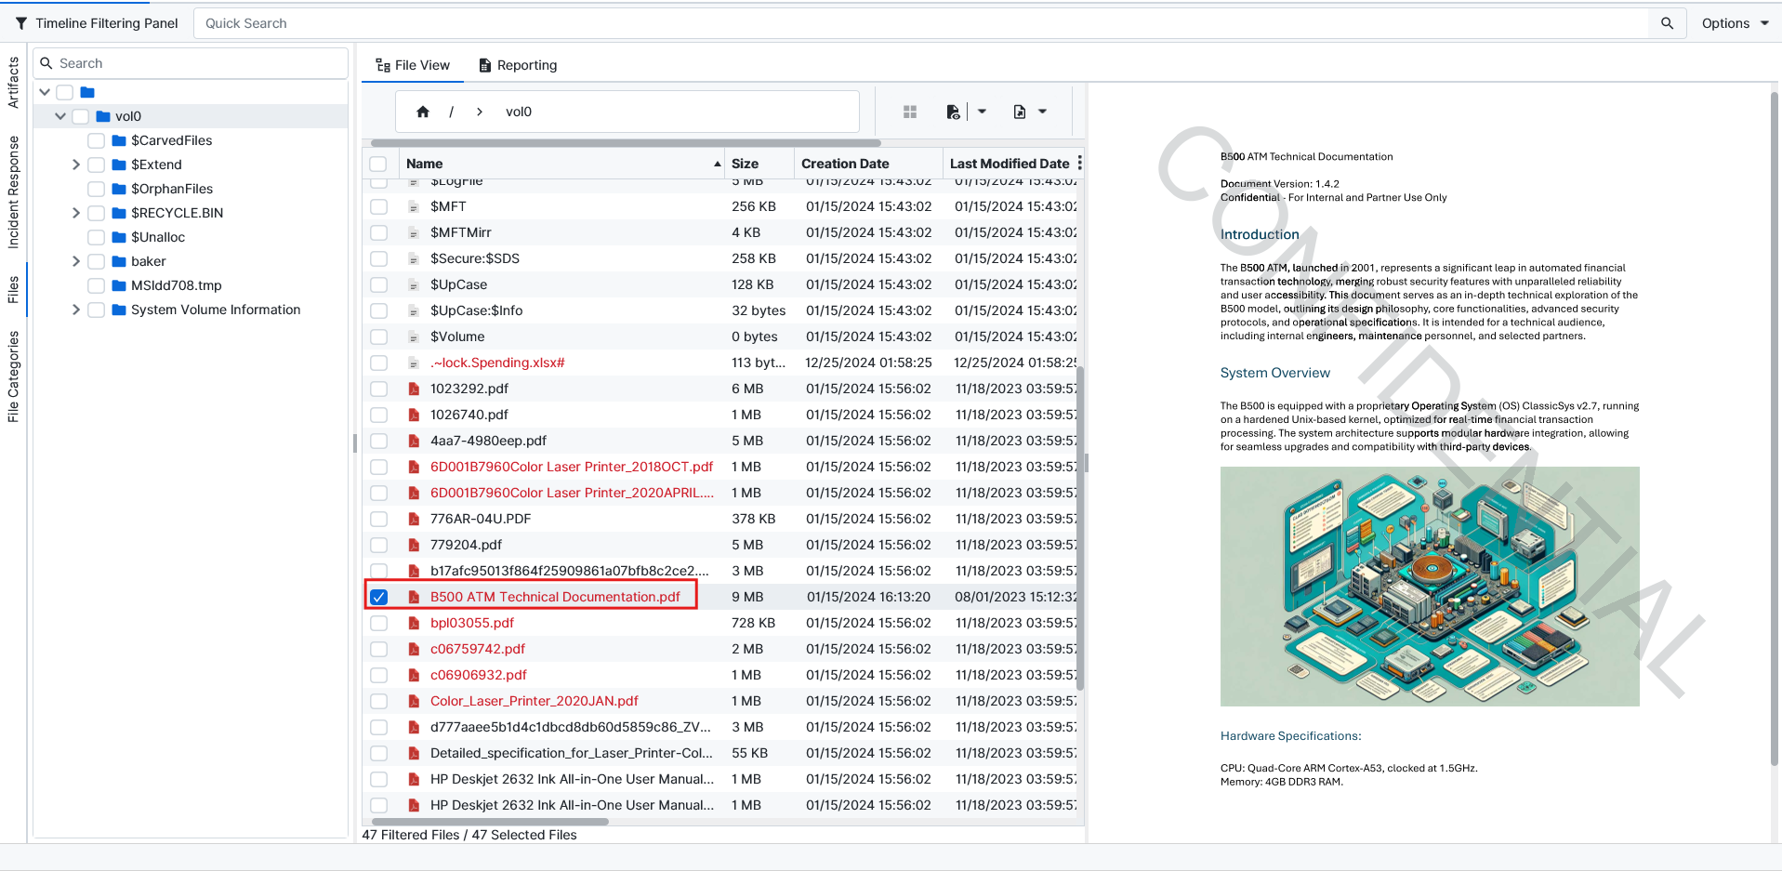Uncheck the B500 ATM Technical Documentation checkbox
1782x871 pixels.
378,597
